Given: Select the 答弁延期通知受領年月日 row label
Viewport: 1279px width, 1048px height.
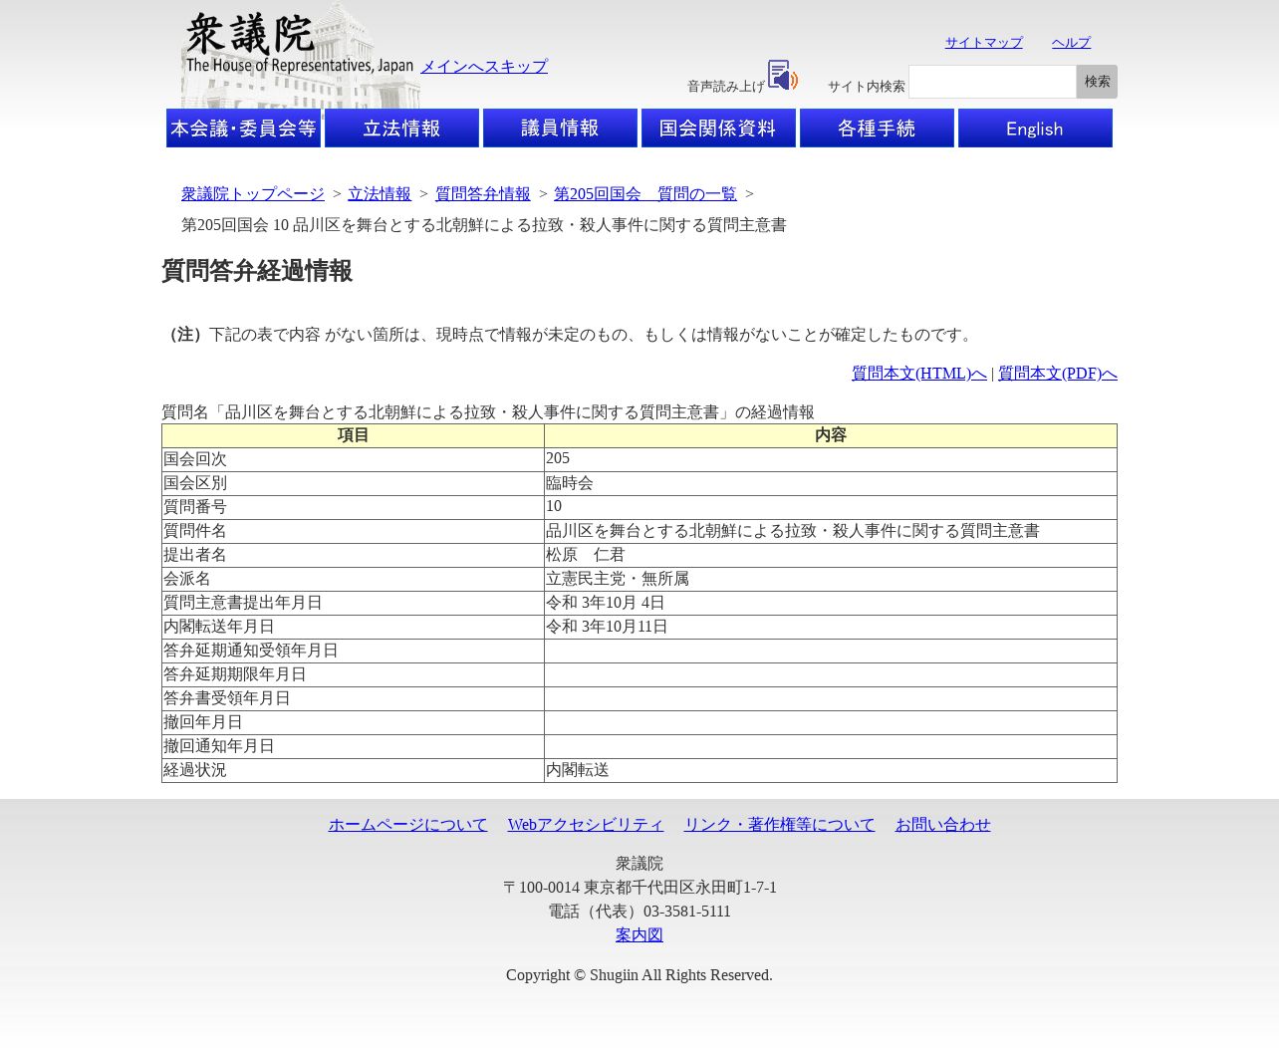Looking at the screenshot, I should 354,651.
